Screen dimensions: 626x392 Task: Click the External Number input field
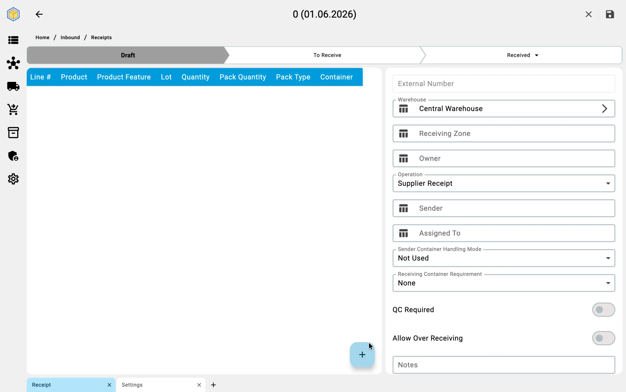click(x=504, y=84)
